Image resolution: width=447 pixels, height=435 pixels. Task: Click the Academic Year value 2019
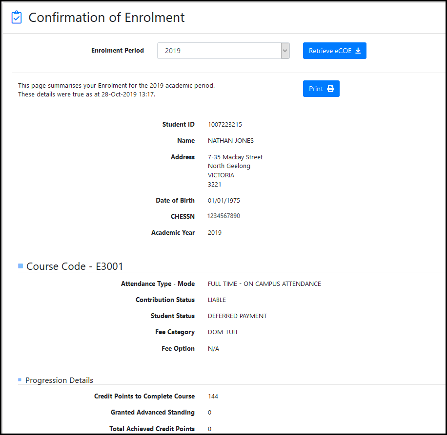[214, 232]
